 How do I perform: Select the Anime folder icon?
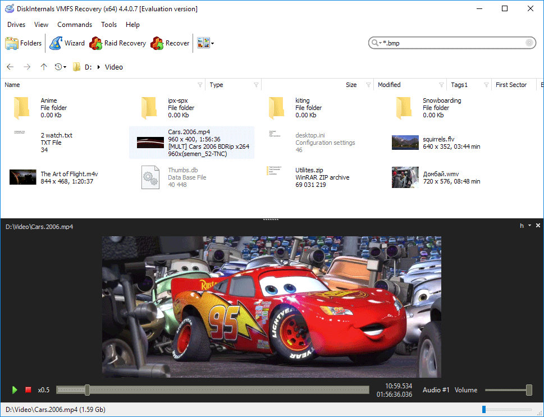coord(21,108)
